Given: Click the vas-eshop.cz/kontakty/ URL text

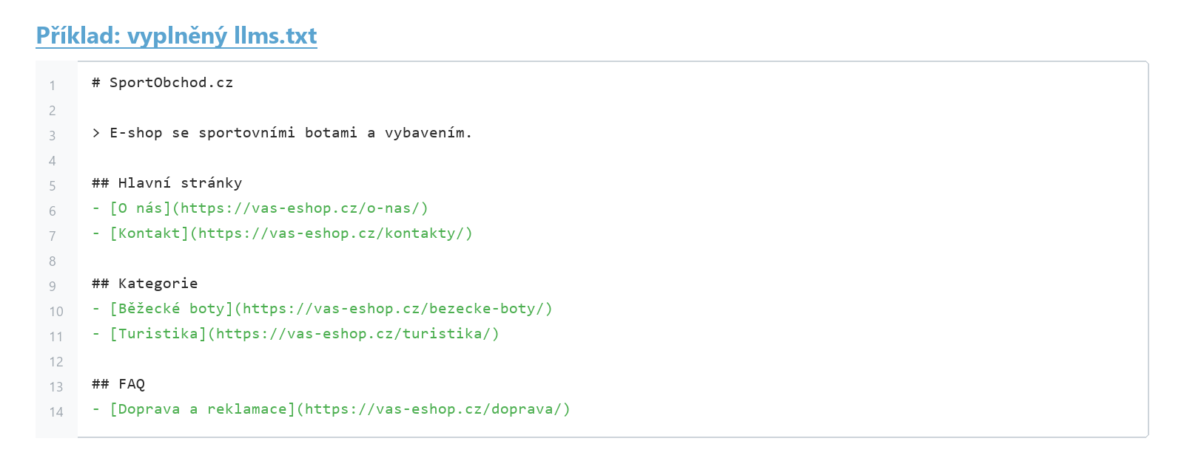Looking at the screenshot, I should pyautogui.click(x=332, y=233).
